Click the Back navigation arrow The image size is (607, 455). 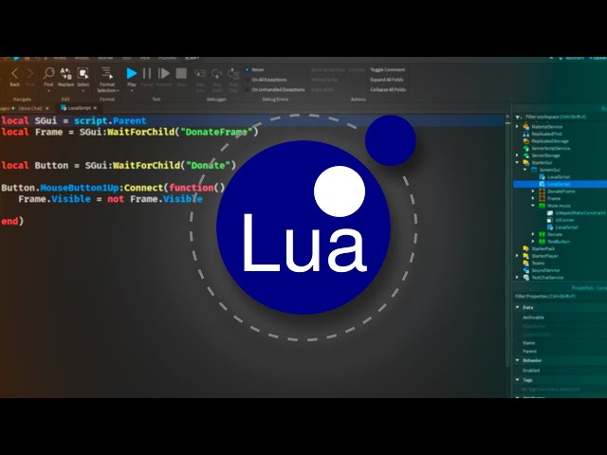pos(15,73)
